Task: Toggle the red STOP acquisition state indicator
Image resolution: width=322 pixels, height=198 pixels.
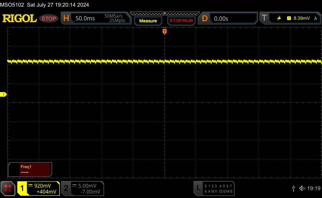Action: tap(49, 19)
